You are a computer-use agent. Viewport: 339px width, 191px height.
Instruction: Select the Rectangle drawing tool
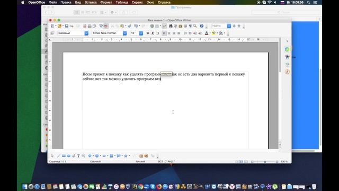click(64, 155)
